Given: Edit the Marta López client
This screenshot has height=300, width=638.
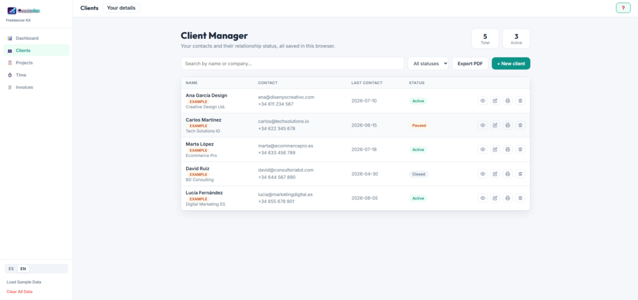Looking at the screenshot, I should [495, 149].
